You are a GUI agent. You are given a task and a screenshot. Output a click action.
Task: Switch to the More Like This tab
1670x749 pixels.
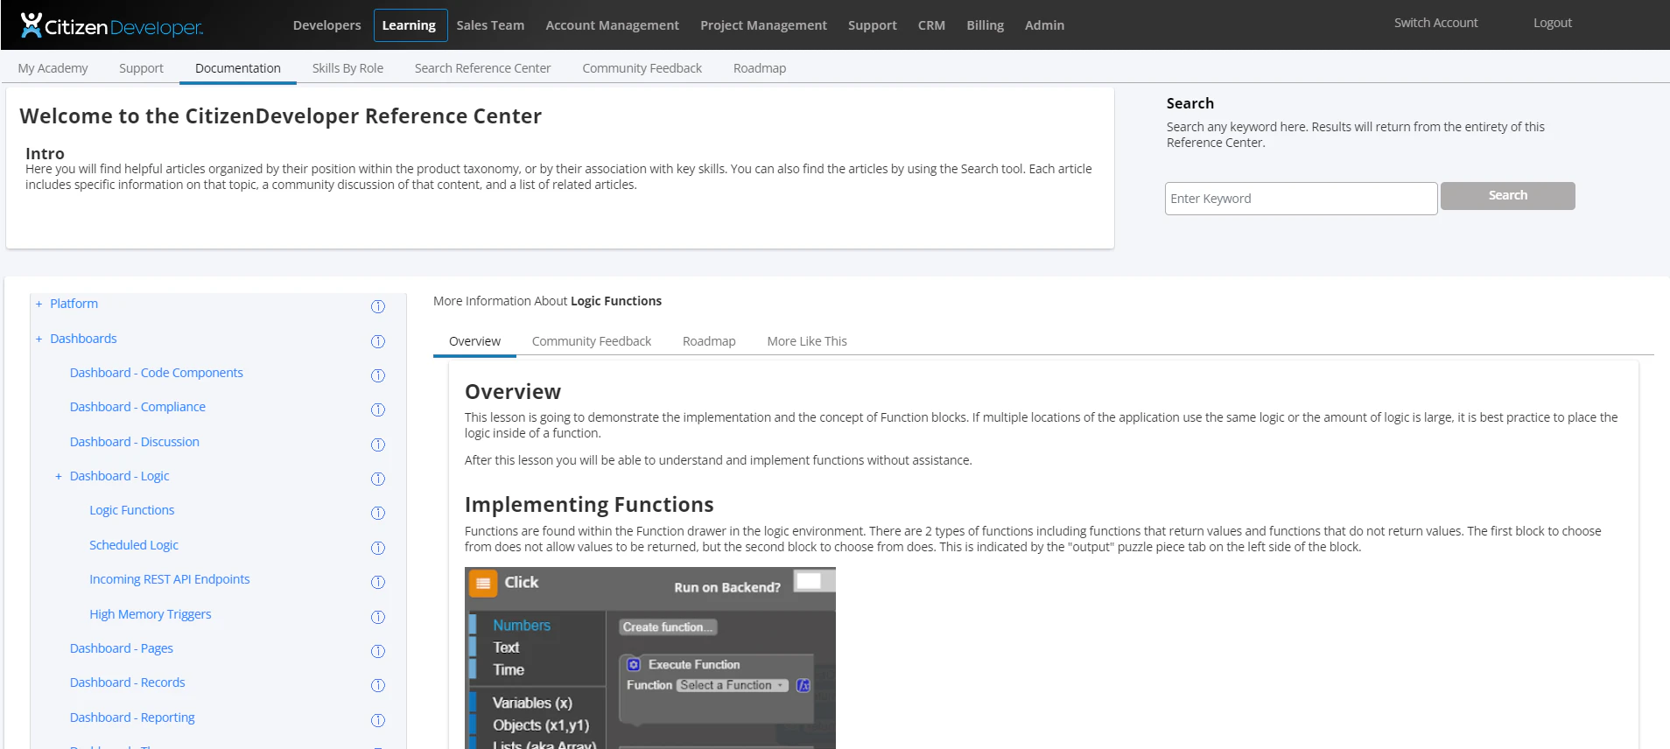pos(806,341)
